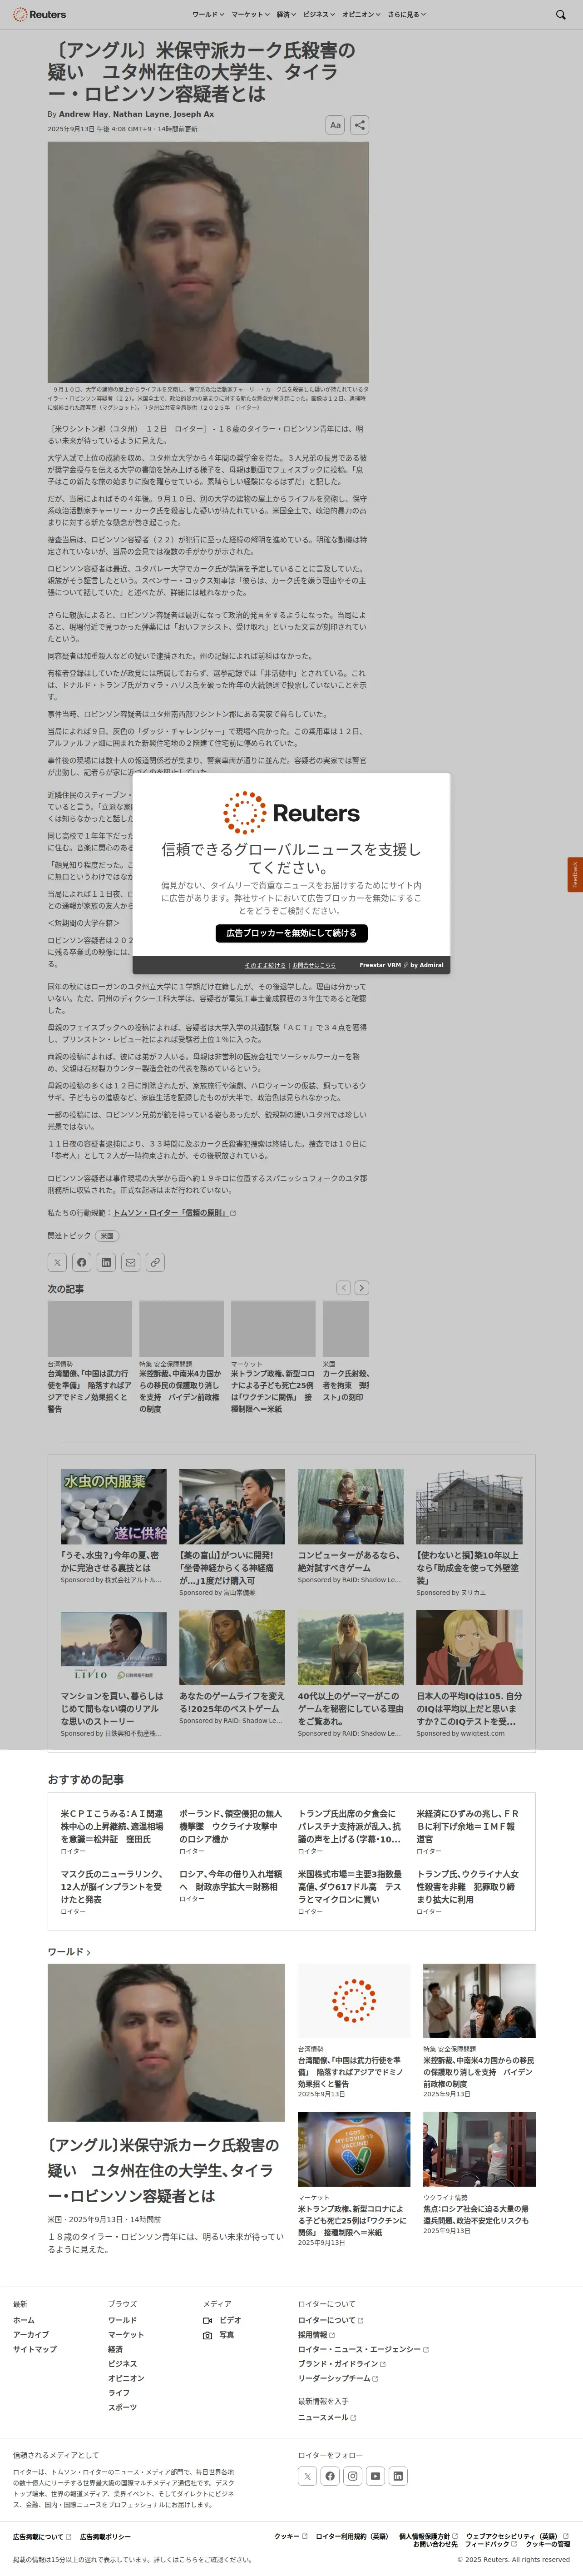583x2576 pixels.
Task: Open the 採用情報 footer link
Action: [316, 2335]
